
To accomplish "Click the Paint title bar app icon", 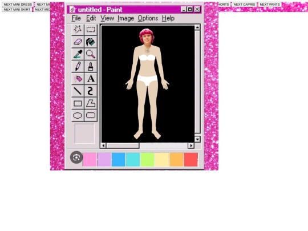I will pos(72,10).
